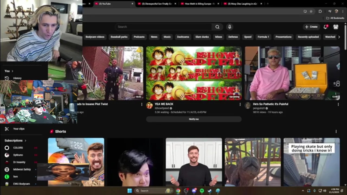Open Steam from the taskbar

(210, 191)
